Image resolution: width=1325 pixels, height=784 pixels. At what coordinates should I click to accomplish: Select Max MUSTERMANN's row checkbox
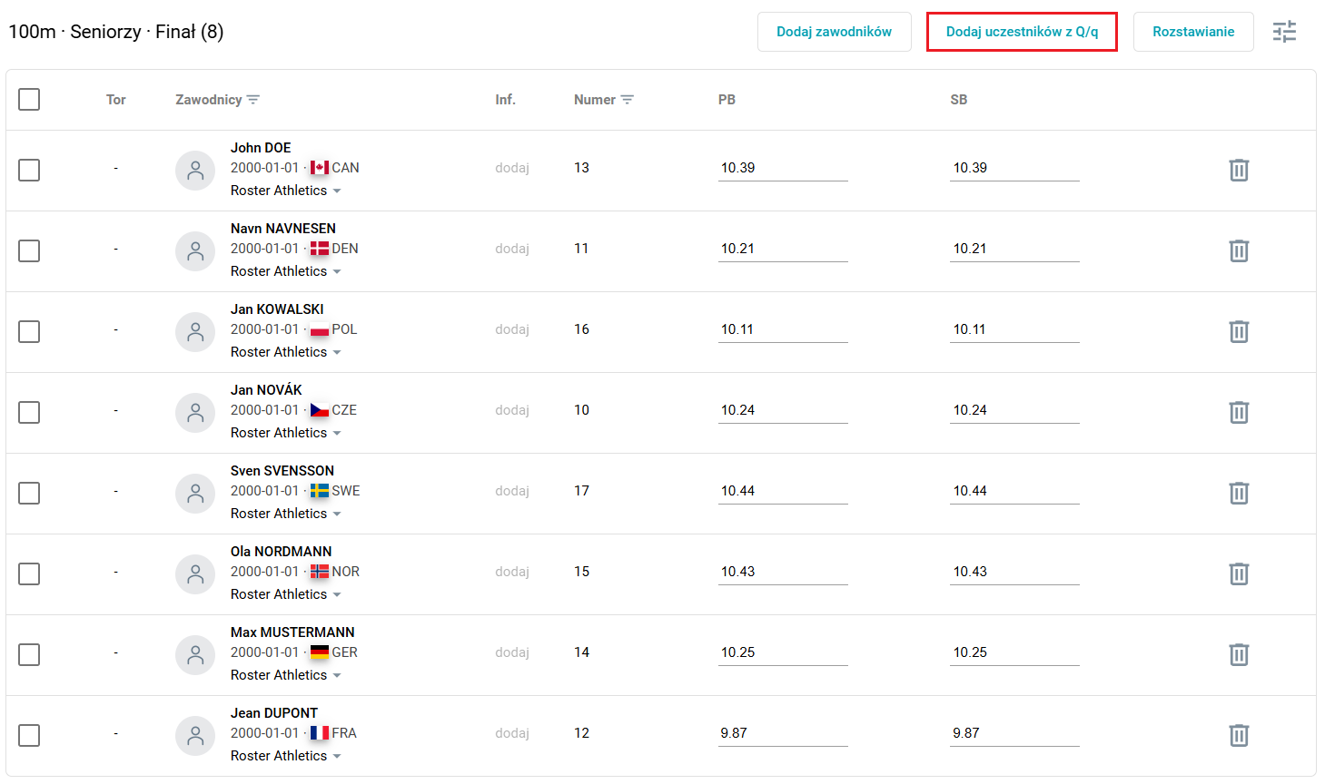(29, 654)
